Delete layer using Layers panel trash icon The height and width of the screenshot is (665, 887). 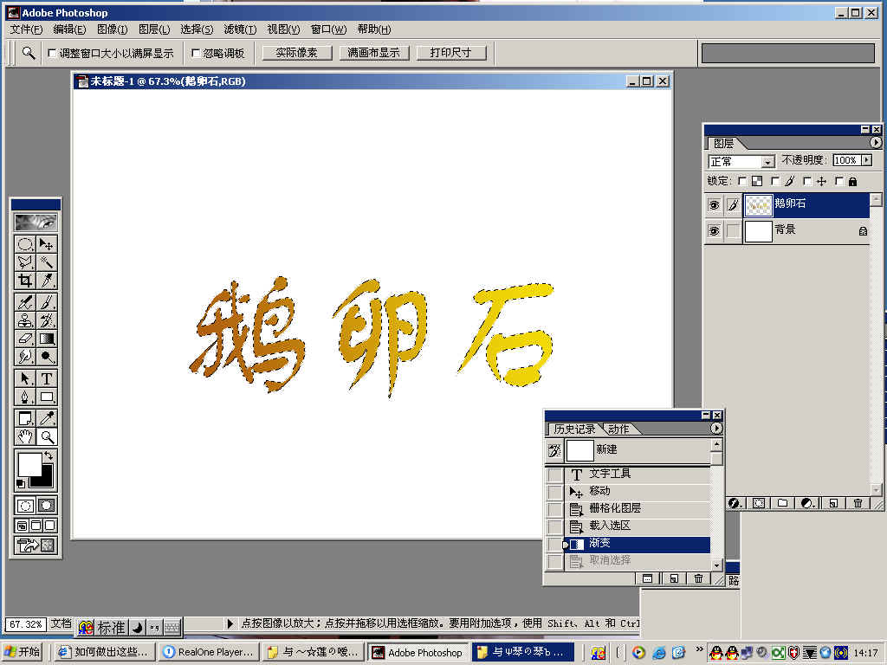858,503
